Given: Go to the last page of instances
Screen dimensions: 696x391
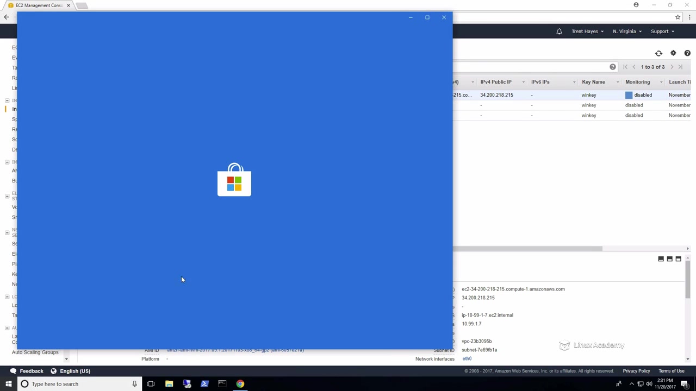Looking at the screenshot, I should pos(680,67).
